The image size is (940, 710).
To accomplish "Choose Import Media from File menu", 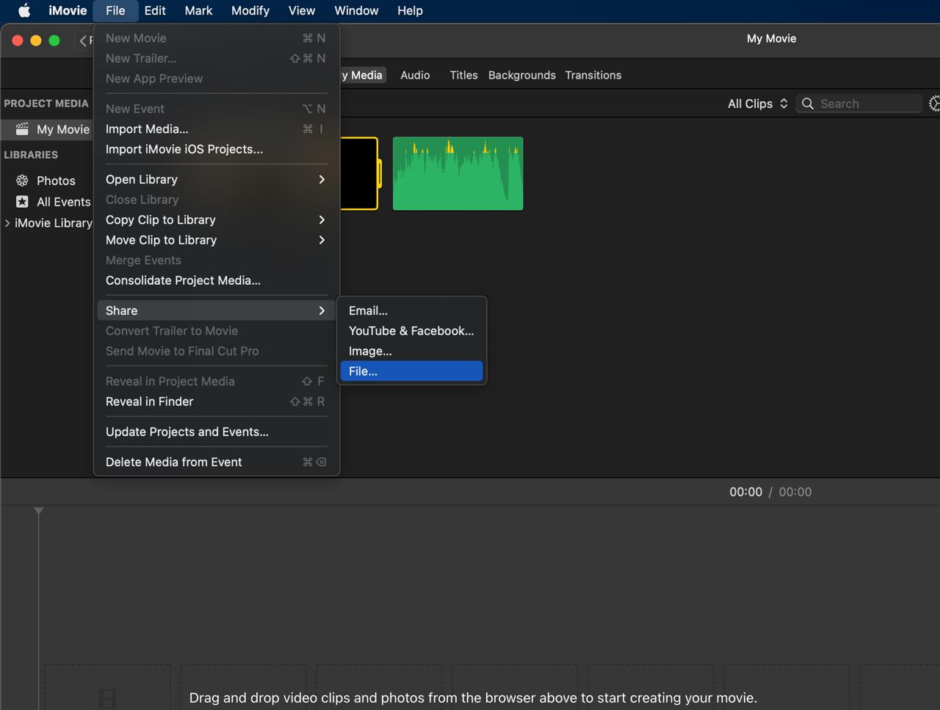I will [216, 128].
